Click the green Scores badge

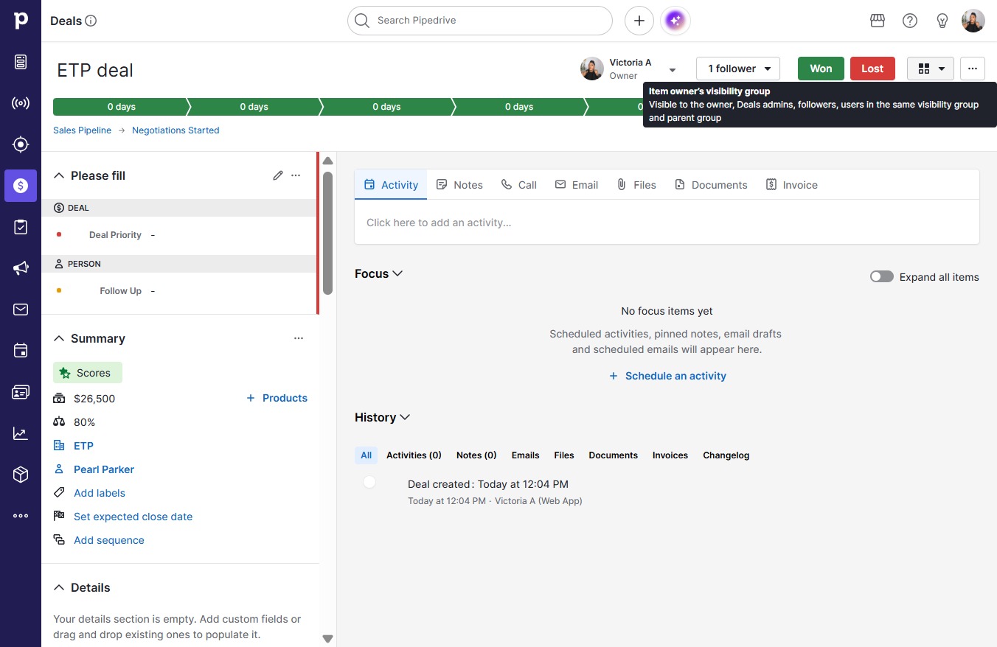(x=88, y=373)
